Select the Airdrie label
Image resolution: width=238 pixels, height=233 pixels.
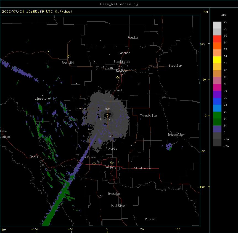tap(112, 149)
